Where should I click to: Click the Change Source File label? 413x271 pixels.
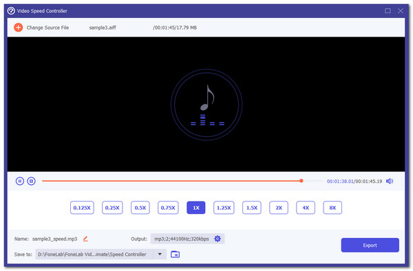click(x=47, y=28)
